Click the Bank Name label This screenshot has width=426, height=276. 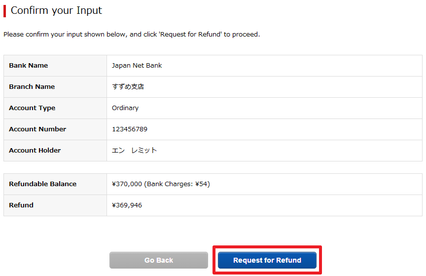click(28, 66)
